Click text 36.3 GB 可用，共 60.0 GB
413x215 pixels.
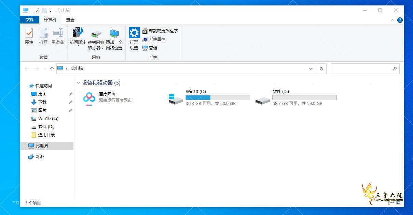(211, 104)
